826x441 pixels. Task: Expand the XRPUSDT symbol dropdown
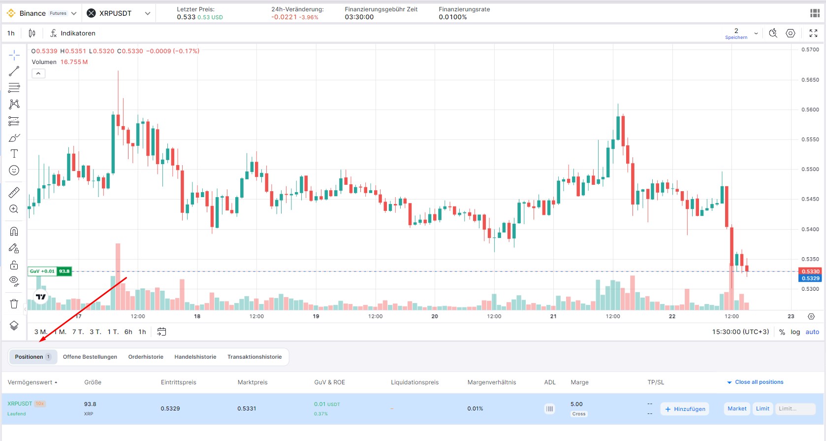147,13
